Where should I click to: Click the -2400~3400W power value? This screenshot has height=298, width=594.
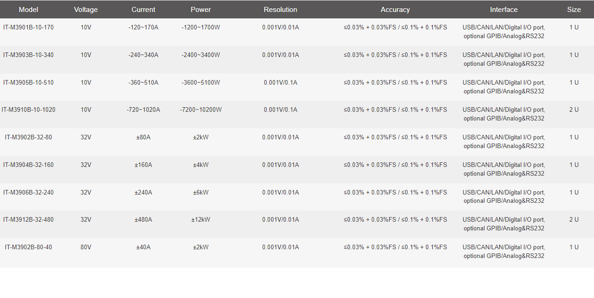click(x=201, y=55)
